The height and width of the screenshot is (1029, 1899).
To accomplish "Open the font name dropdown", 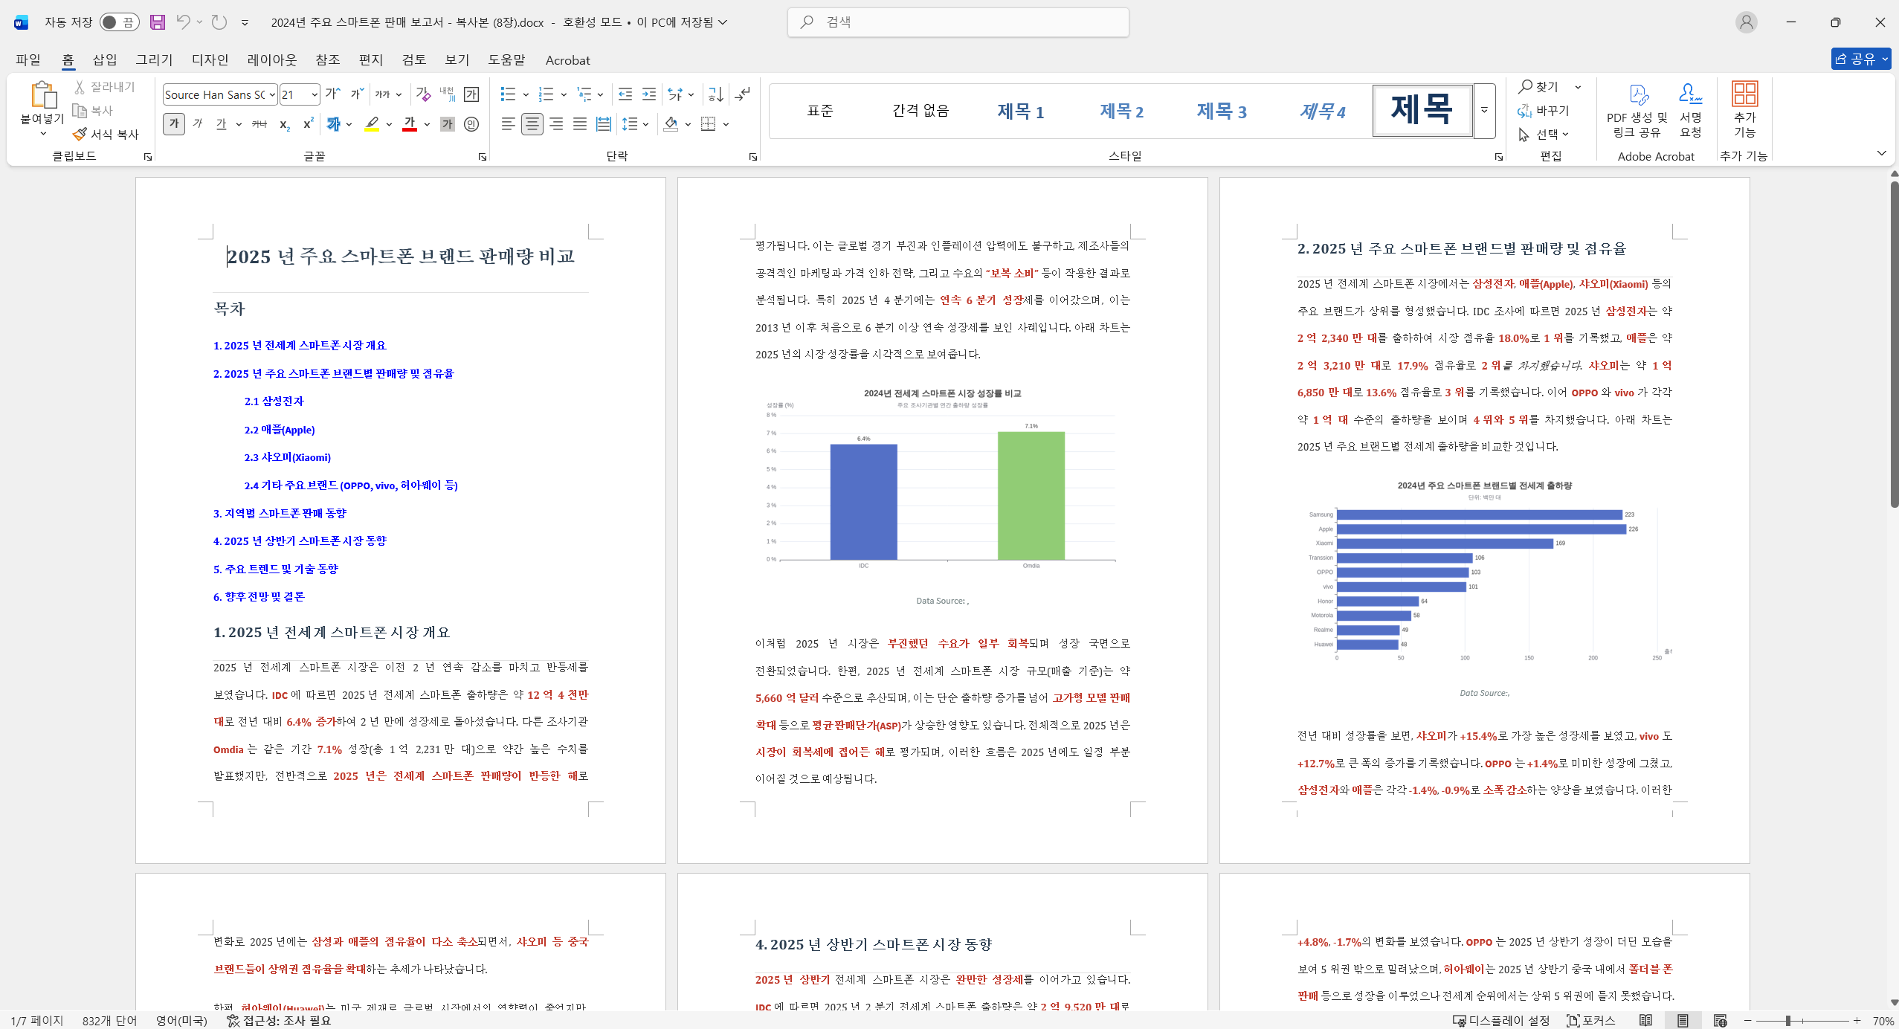I will [272, 94].
